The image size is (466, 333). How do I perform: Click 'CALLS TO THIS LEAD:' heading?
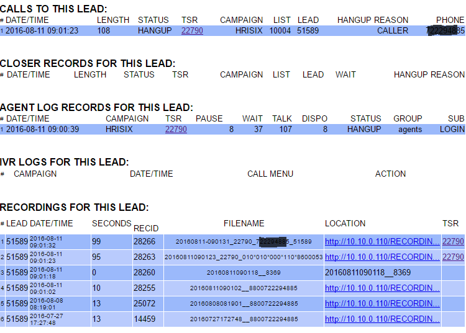click(x=53, y=9)
